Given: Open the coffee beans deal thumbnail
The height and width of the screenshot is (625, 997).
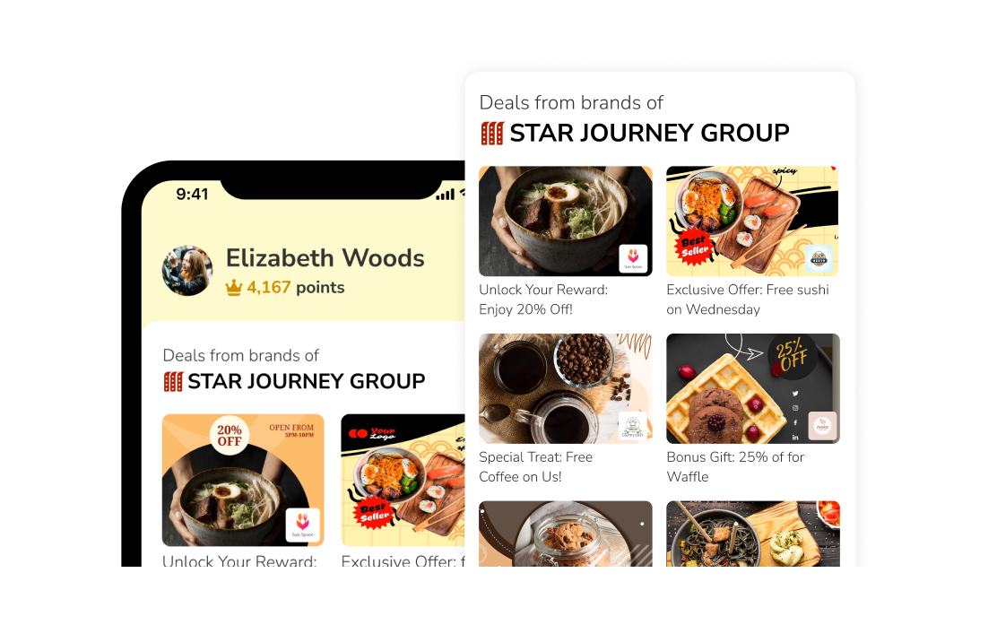Looking at the screenshot, I should point(565,388).
